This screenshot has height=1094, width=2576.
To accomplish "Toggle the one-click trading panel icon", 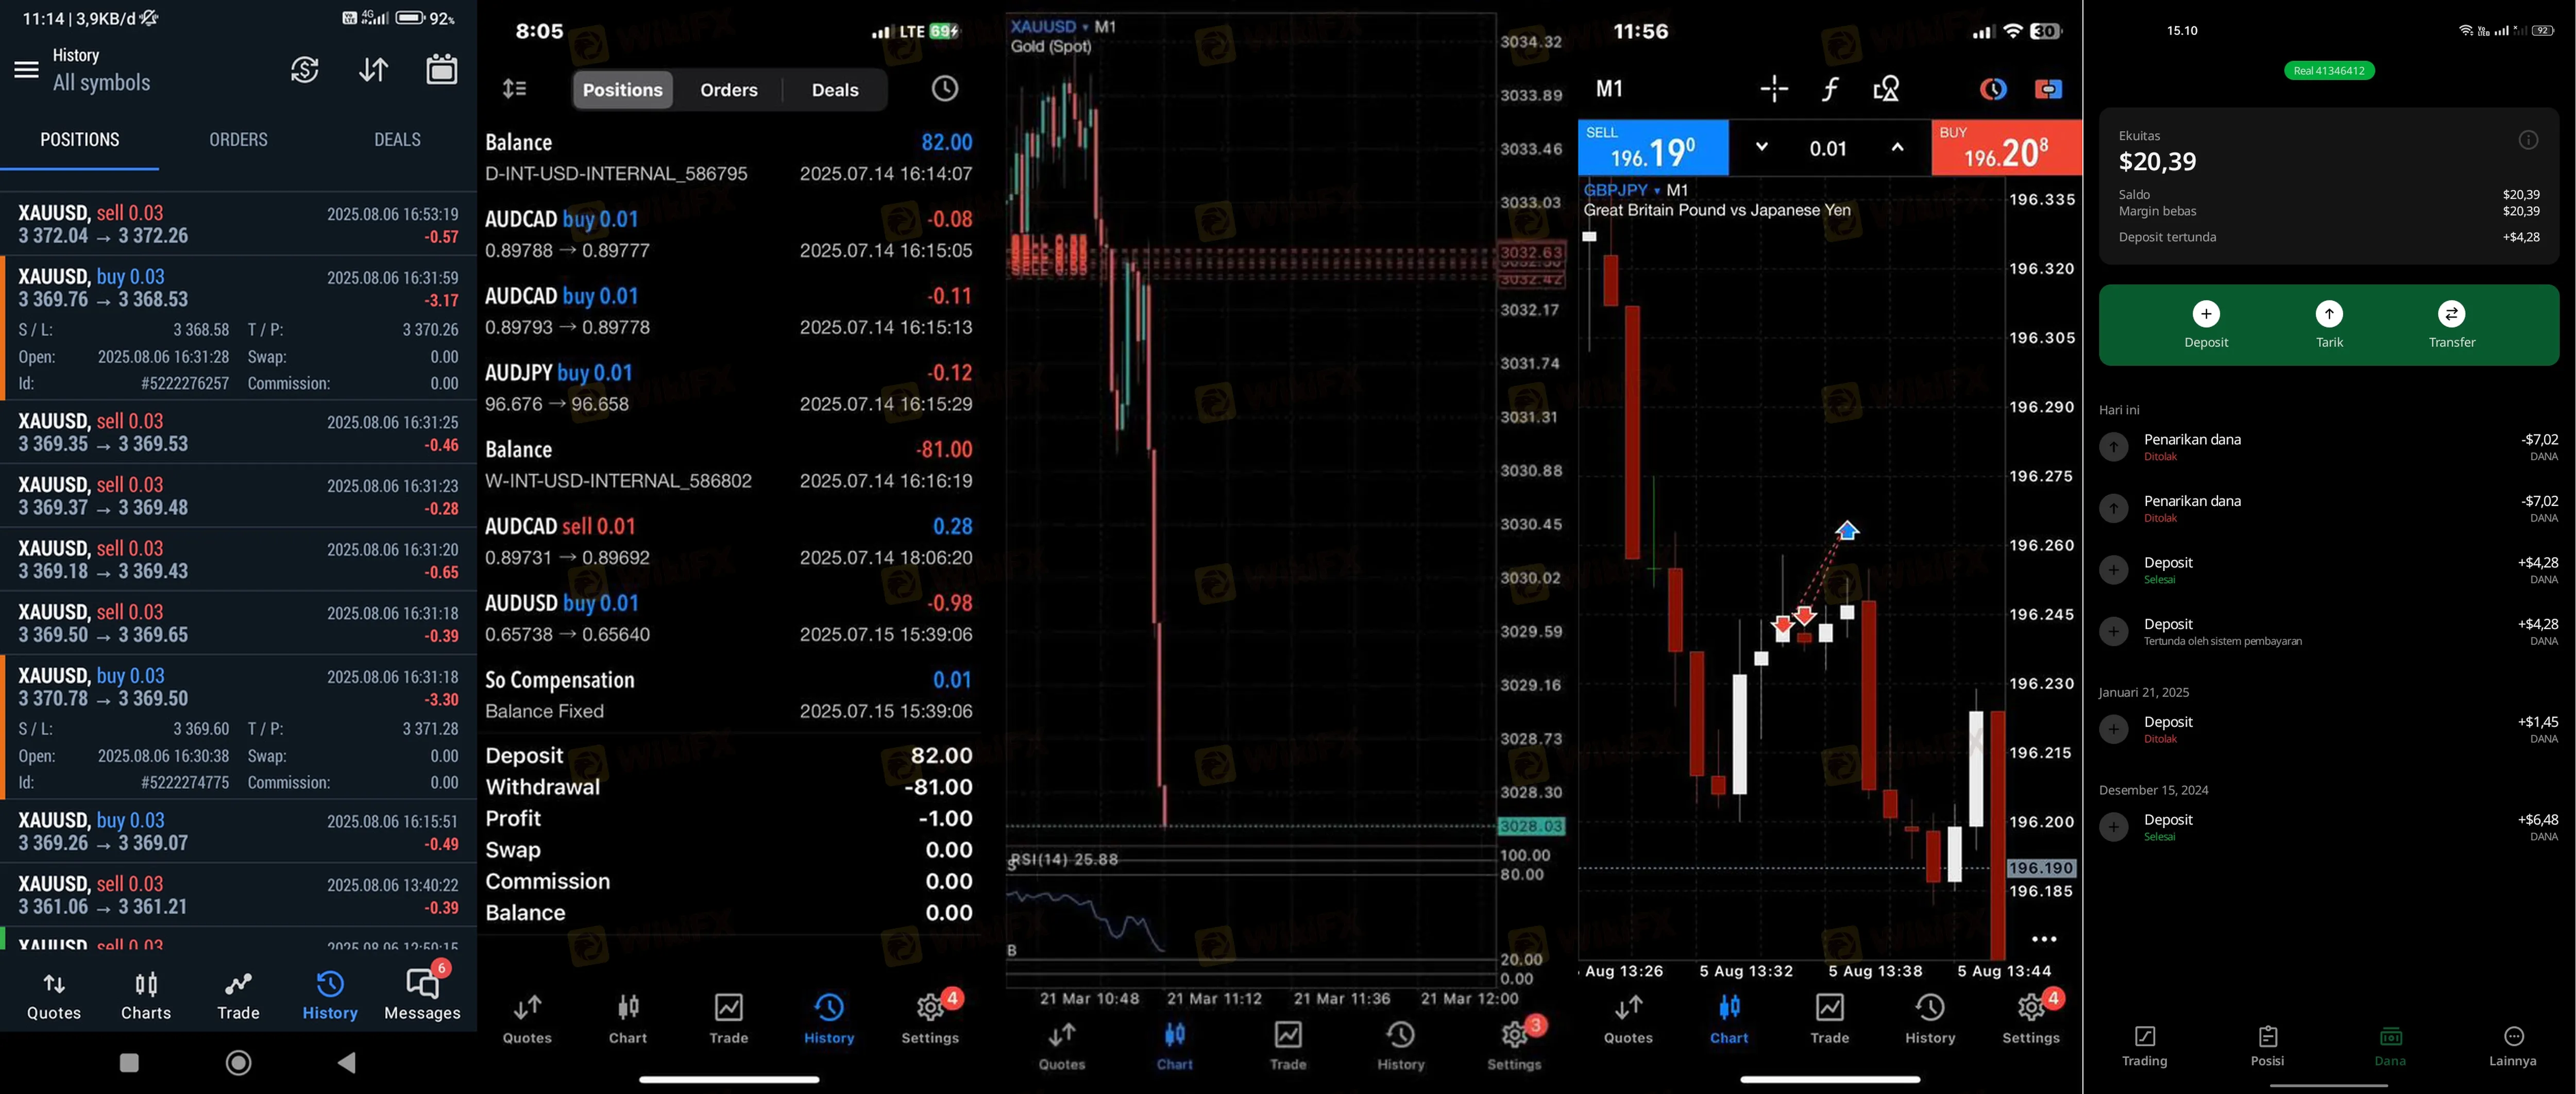I will point(2047,89).
